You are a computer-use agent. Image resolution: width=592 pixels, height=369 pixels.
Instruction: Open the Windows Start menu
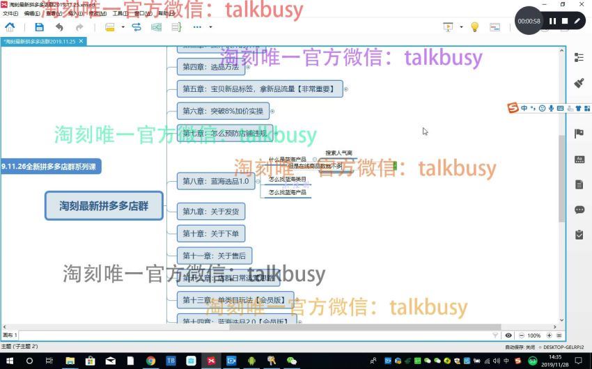(x=10, y=361)
